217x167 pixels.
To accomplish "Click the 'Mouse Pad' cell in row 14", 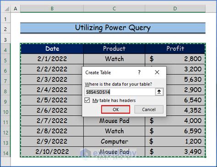I will [x=114, y=152].
